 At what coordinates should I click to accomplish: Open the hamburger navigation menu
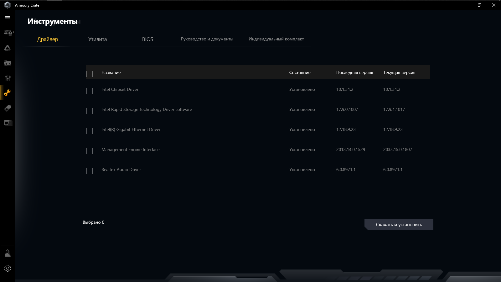pyautogui.click(x=8, y=18)
